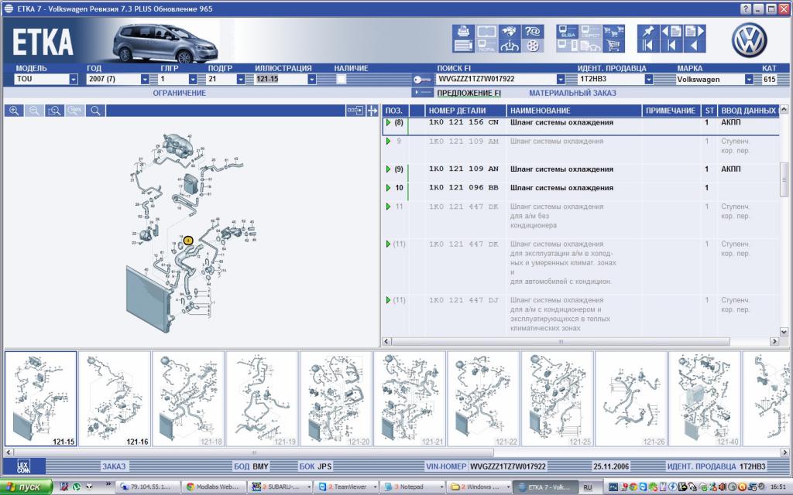Click the ПОЗ. column header
The height and width of the screenshot is (495, 793).
(x=395, y=111)
